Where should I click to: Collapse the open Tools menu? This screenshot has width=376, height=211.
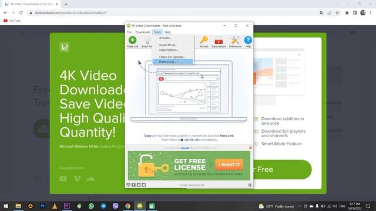(x=157, y=32)
